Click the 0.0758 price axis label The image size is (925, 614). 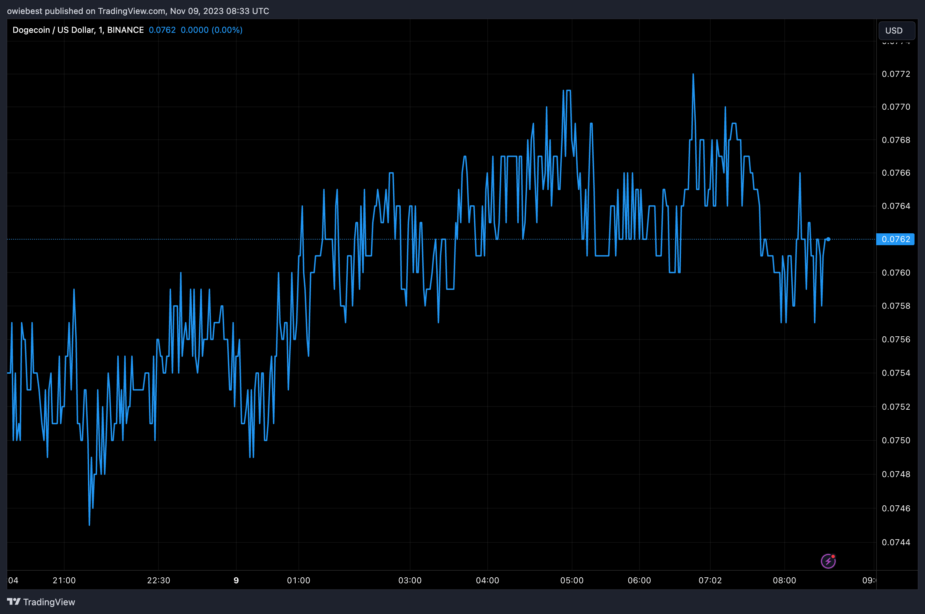coord(896,306)
